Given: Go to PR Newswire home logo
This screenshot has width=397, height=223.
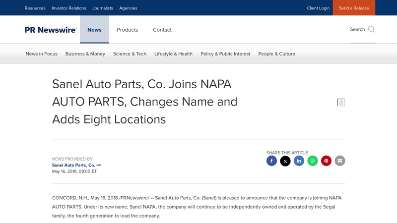Looking at the screenshot, I should [x=51, y=30].
